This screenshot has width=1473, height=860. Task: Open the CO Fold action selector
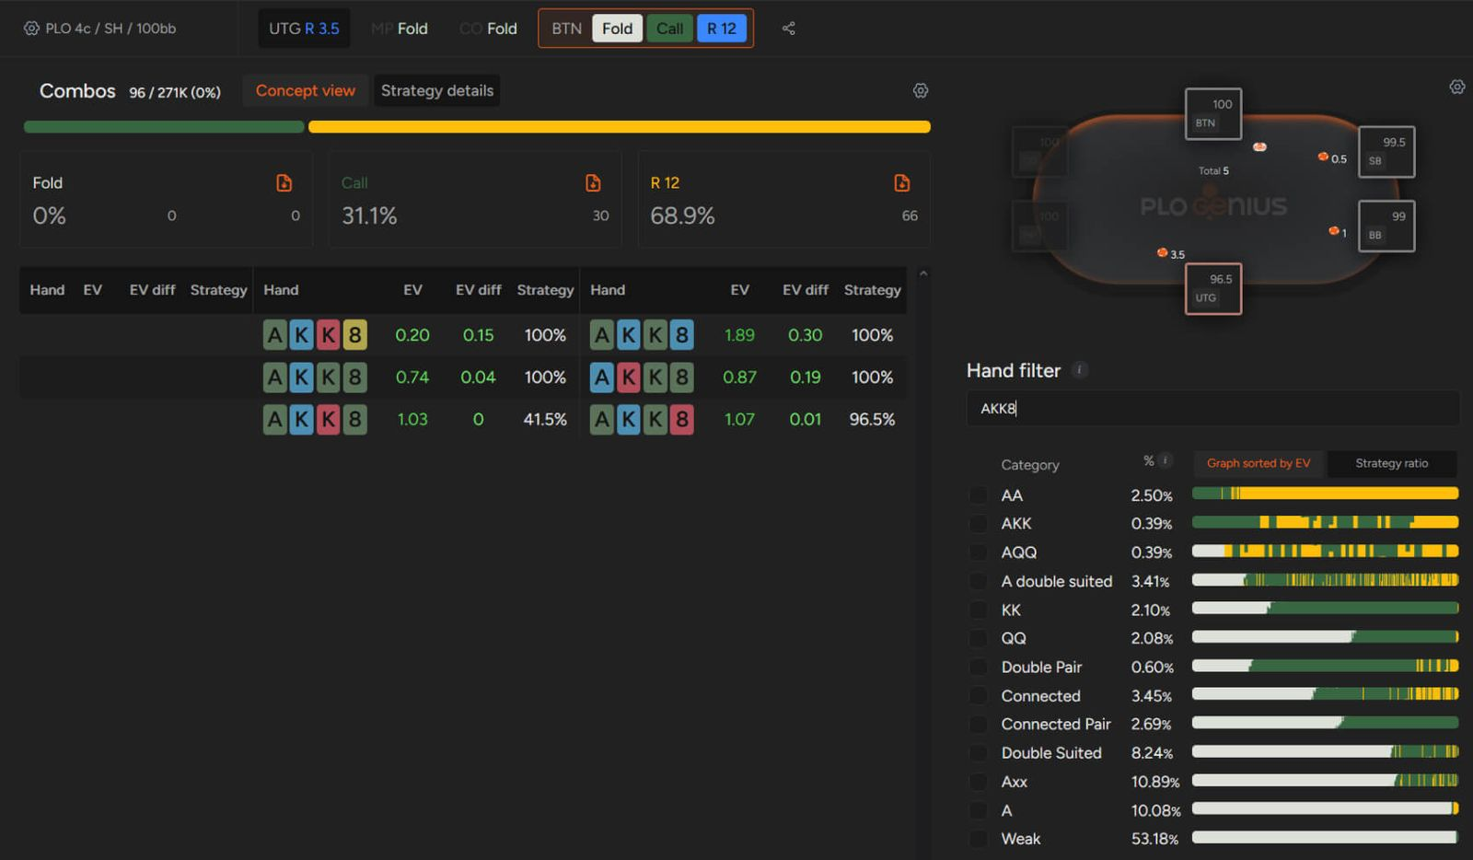[x=488, y=29]
